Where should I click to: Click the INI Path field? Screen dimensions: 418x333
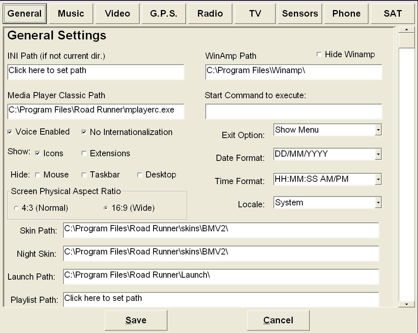tap(96, 72)
